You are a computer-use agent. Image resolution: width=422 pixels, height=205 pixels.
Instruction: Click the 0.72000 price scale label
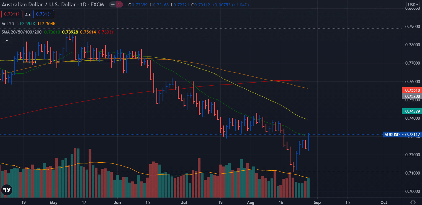(x=413, y=155)
